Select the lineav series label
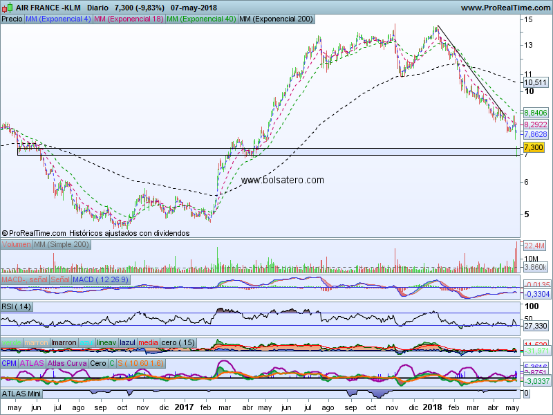Viewport: 553px width, 415px height. [106, 342]
